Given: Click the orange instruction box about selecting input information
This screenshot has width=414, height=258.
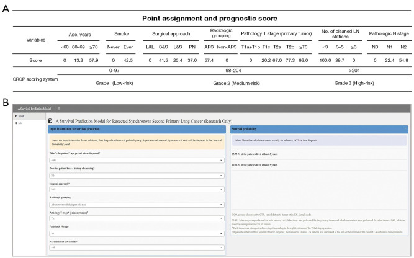Looking at the screenshot, I should tap(137, 143).
